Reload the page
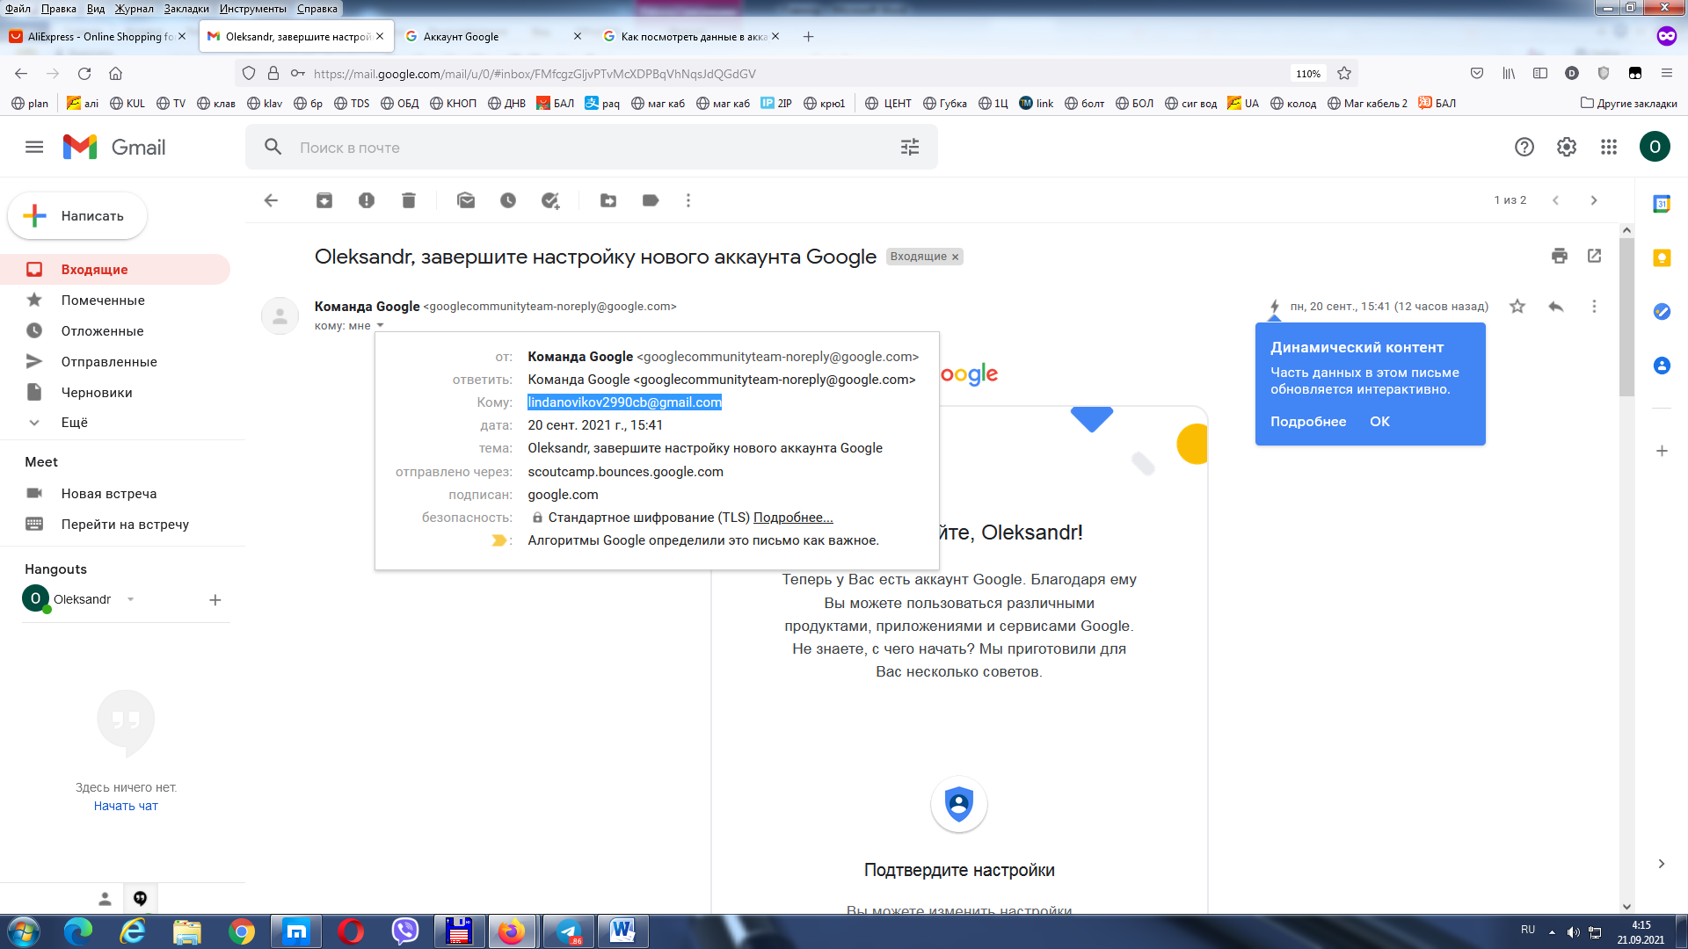 (x=84, y=74)
